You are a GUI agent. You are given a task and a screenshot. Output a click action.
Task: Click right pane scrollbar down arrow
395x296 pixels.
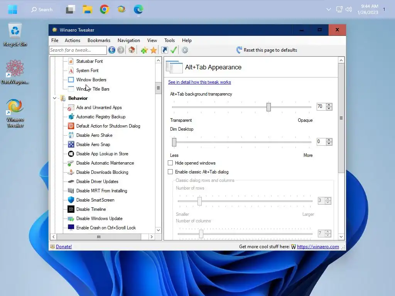(x=341, y=237)
